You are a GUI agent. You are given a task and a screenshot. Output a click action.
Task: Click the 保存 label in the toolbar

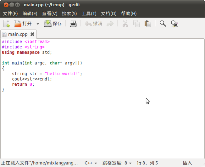pos(57,24)
